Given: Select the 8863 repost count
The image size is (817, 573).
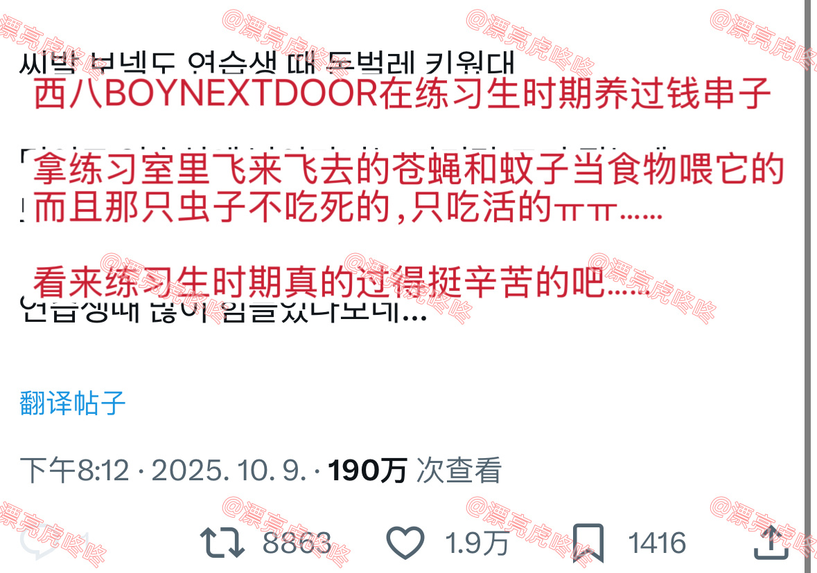Looking at the screenshot, I should click(297, 543).
